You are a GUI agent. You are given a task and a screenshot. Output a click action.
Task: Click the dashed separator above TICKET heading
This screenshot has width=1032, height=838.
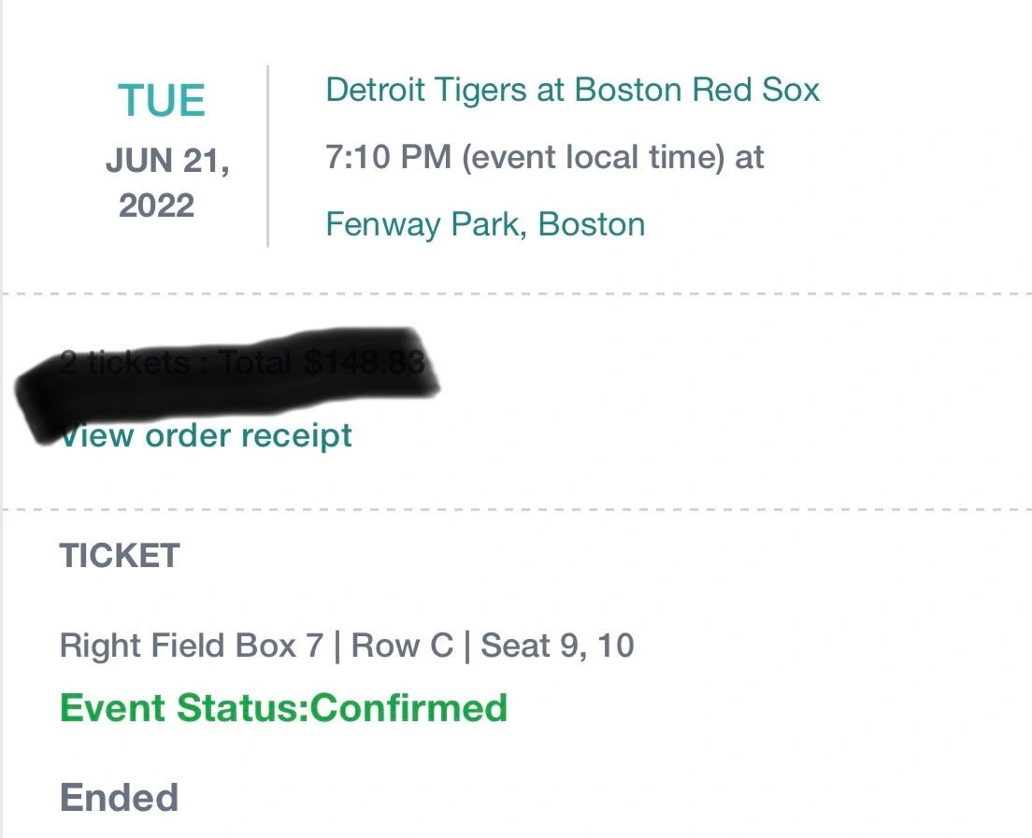[x=516, y=510]
